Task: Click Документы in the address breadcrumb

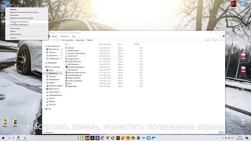Action: (x=80, y=40)
